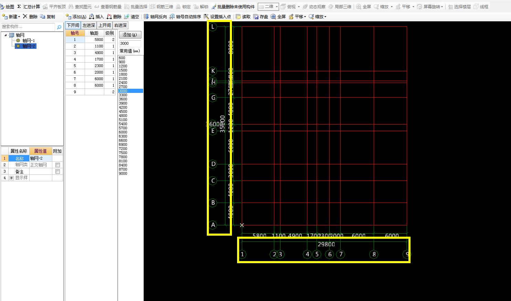Collapse the 轴网 tree root node
This screenshot has width=511, height=301.
(6, 35)
